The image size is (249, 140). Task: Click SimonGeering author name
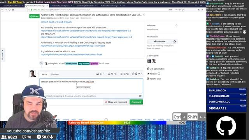47,18
